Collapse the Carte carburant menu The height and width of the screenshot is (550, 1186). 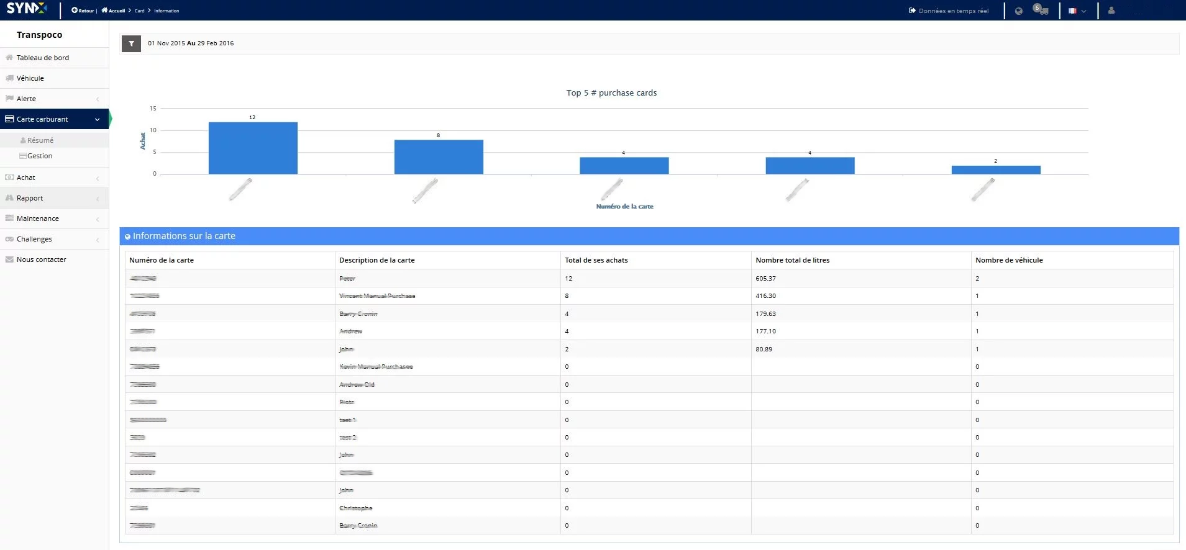click(55, 119)
